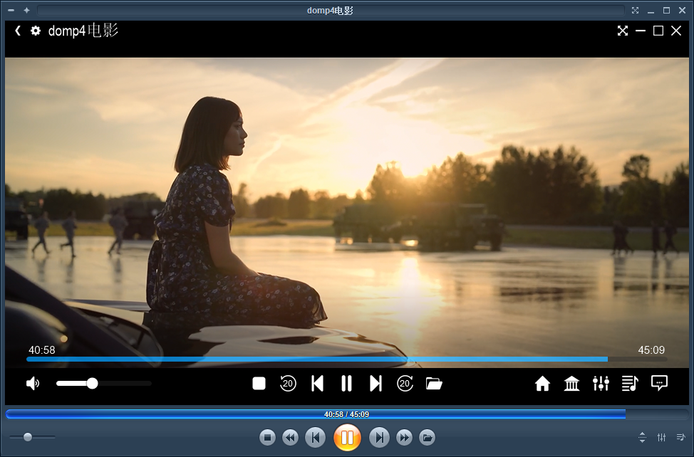This screenshot has width=694, height=457.
Task: Open the speech bubble comments icon
Action: click(x=659, y=384)
